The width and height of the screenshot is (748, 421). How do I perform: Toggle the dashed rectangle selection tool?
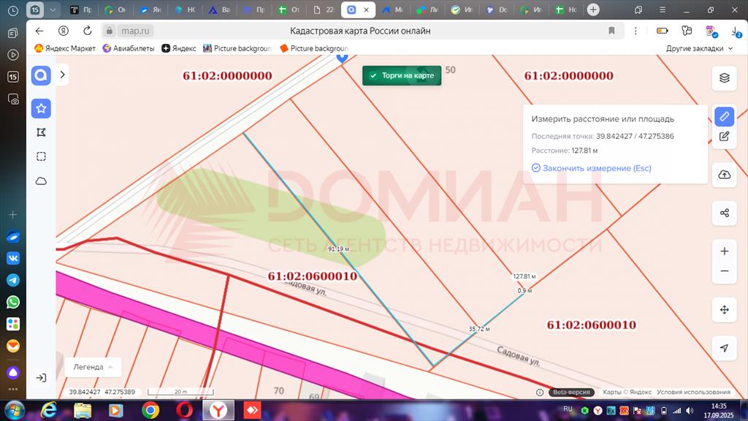click(x=41, y=156)
